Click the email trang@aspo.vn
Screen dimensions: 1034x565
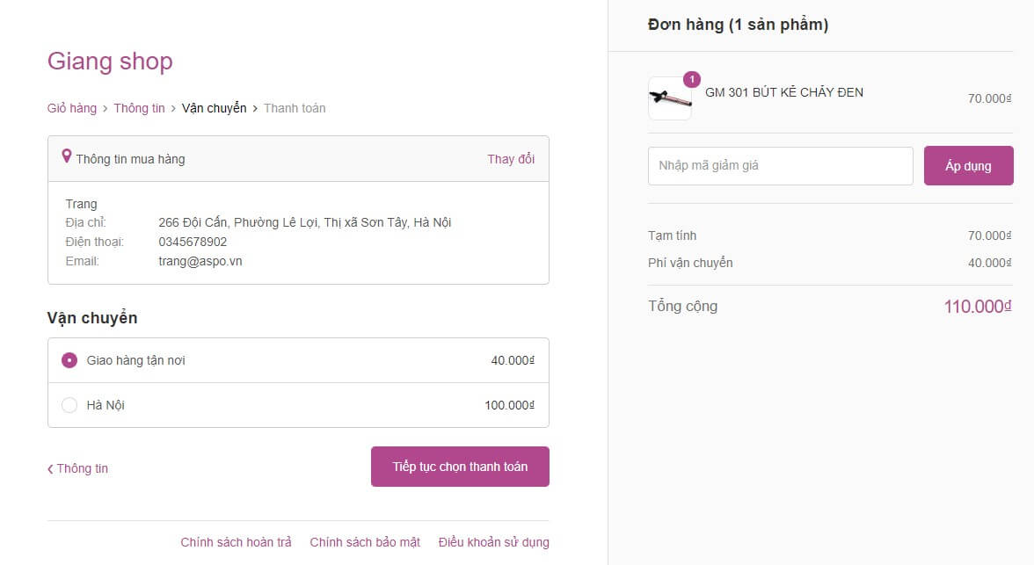(200, 261)
